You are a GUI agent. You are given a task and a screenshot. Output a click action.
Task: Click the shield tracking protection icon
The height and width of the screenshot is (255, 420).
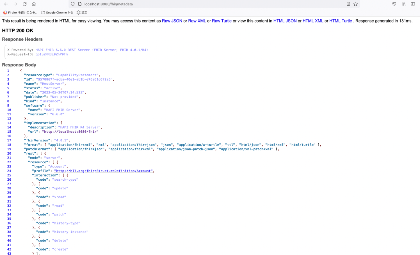click(x=73, y=4)
